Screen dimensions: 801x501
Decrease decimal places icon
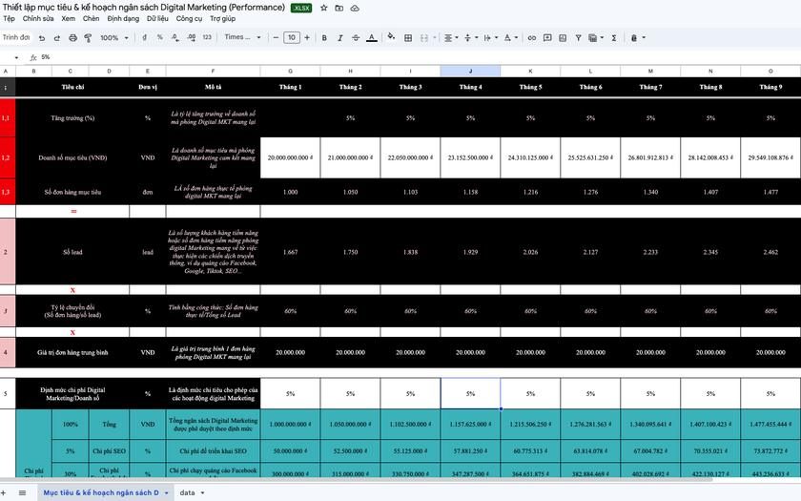pos(175,37)
